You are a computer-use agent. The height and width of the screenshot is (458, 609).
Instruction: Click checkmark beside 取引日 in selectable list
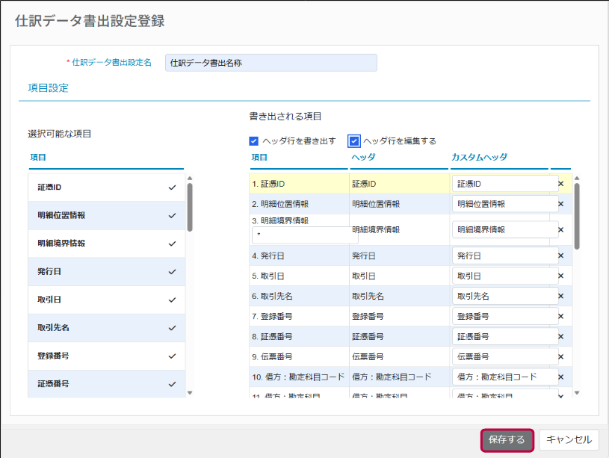coord(172,300)
